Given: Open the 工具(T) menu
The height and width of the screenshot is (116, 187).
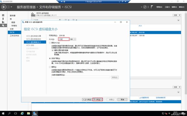Looking at the screenshot, I should [167, 7].
